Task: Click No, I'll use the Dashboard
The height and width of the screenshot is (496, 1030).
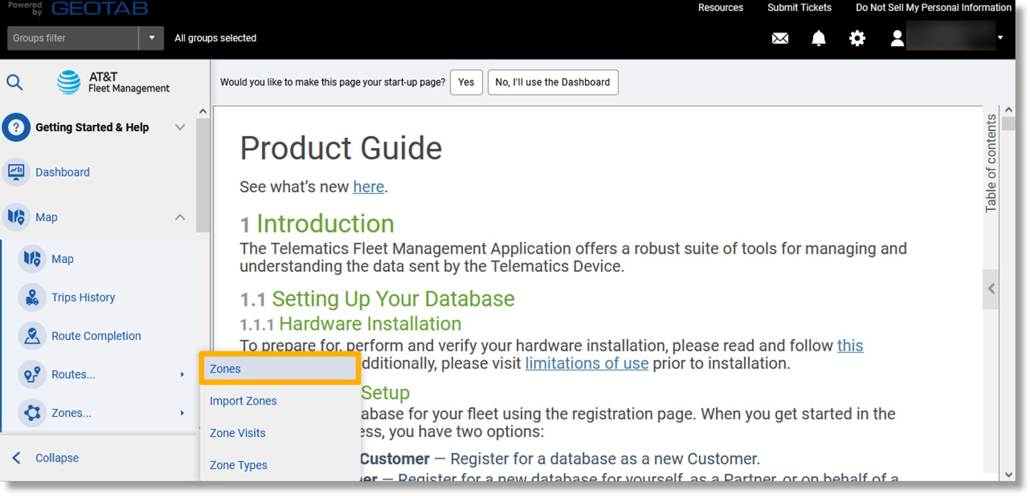Action: point(553,82)
